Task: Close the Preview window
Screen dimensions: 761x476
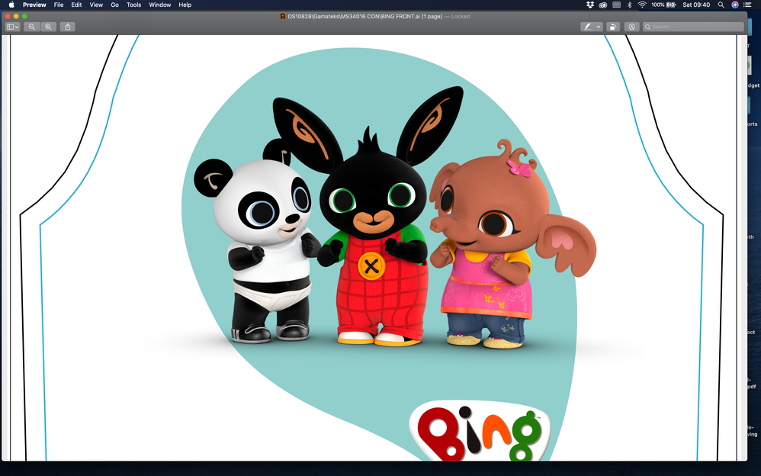Action: [x=8, y=17]
